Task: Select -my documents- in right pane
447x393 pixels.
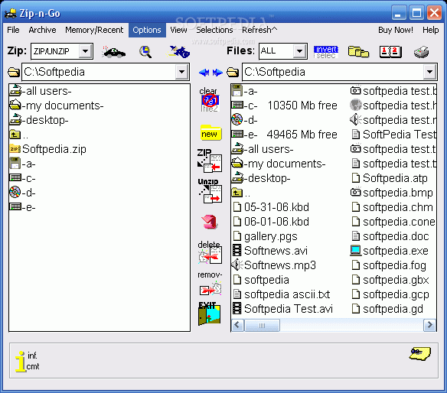Action: tap(279, 164)
